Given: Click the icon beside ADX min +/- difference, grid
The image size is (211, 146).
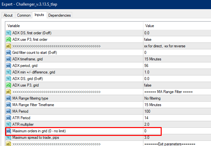Looking at the screenshot, I should click(x=8, y=72).
